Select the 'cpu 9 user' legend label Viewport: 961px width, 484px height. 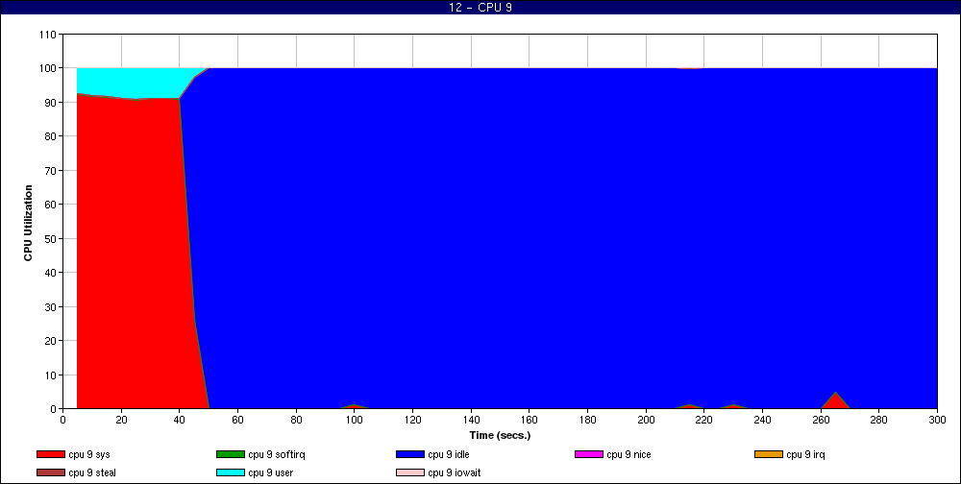click(270, 472)
